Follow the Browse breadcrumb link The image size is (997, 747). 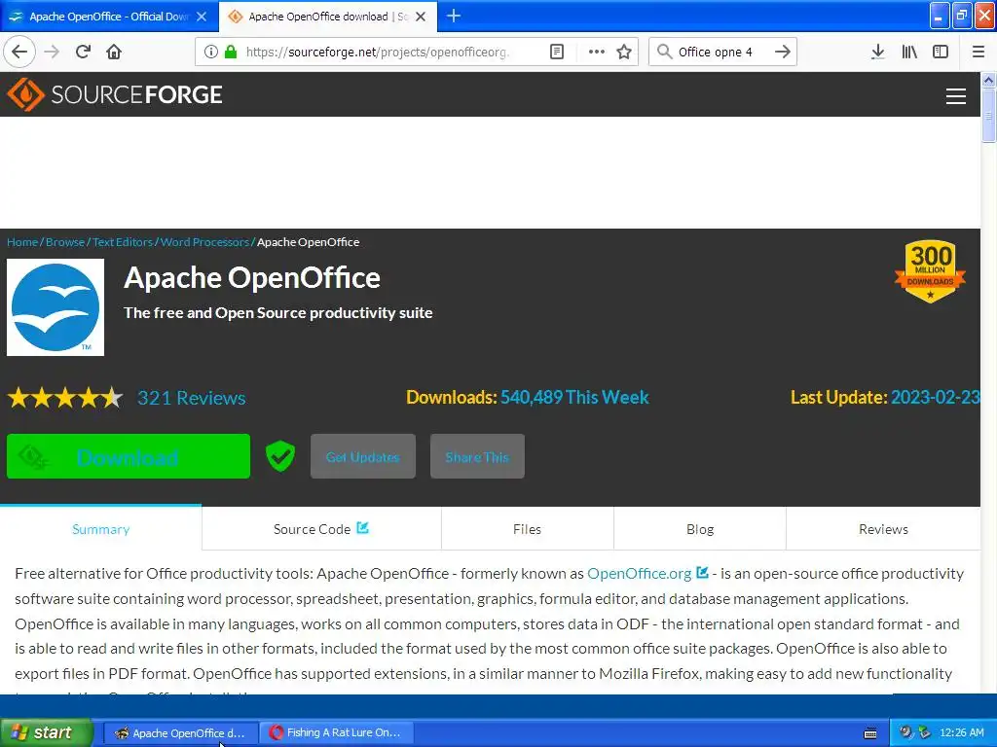pyautogui.click(x=65, y=242)
